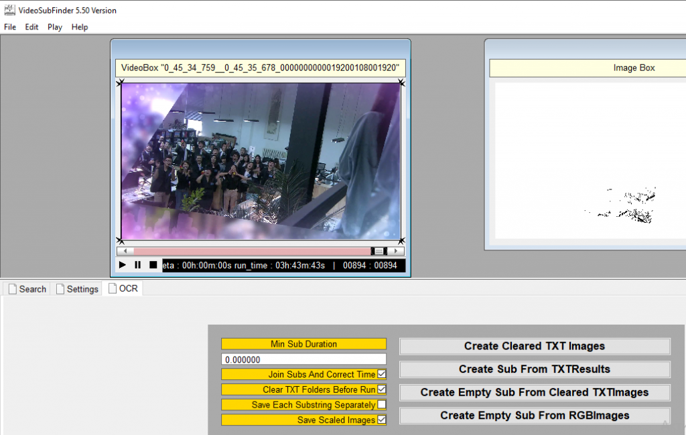This screenshot has width=686, height=435.
Task: Pause the video playback
Action: [137, 265]
